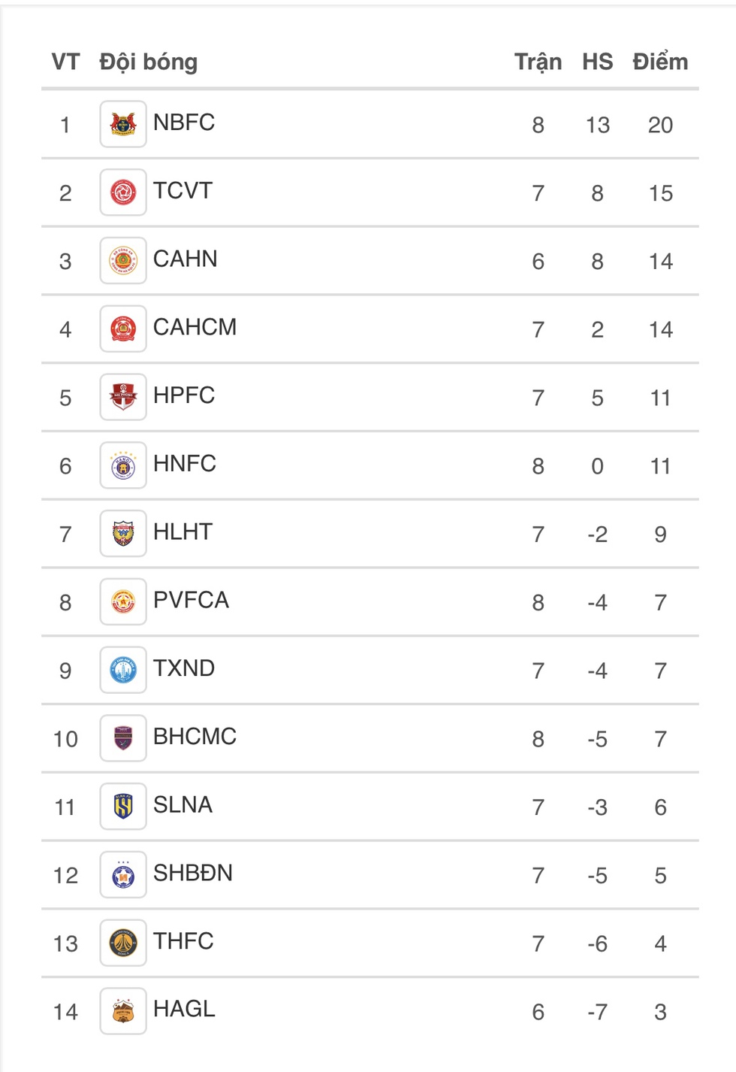Click the PVFCA club crest
736x1072 pixels.
click(x=123, y=601)
